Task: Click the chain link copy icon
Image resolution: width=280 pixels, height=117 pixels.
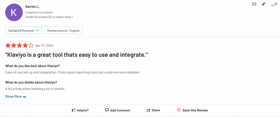Action: point(263,4)
